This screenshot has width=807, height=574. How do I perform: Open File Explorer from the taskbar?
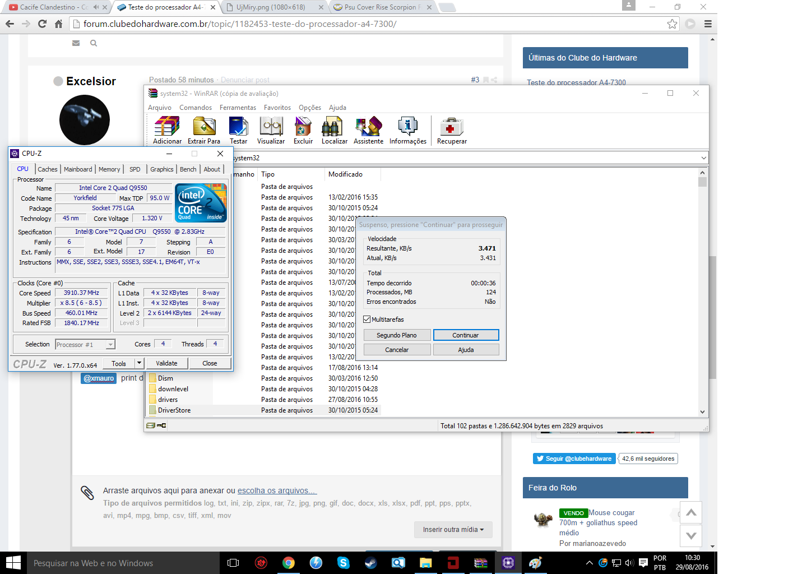(x=426, y=563)
